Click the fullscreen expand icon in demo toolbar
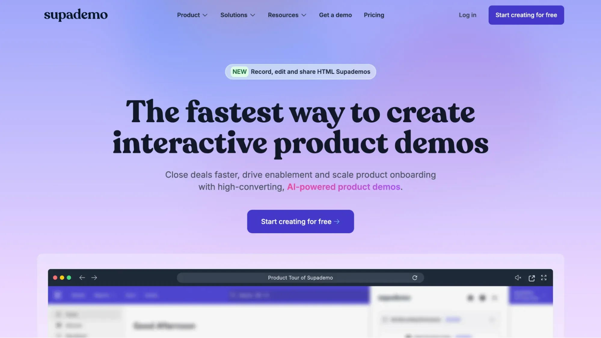 544,277
